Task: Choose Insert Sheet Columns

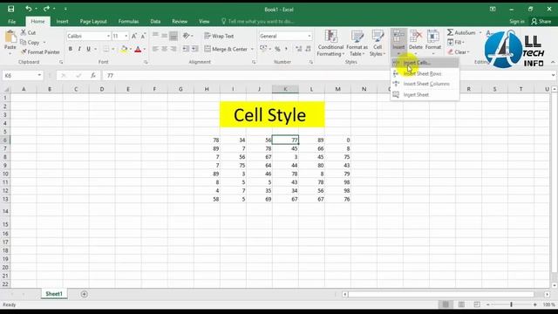Action: 425,84
